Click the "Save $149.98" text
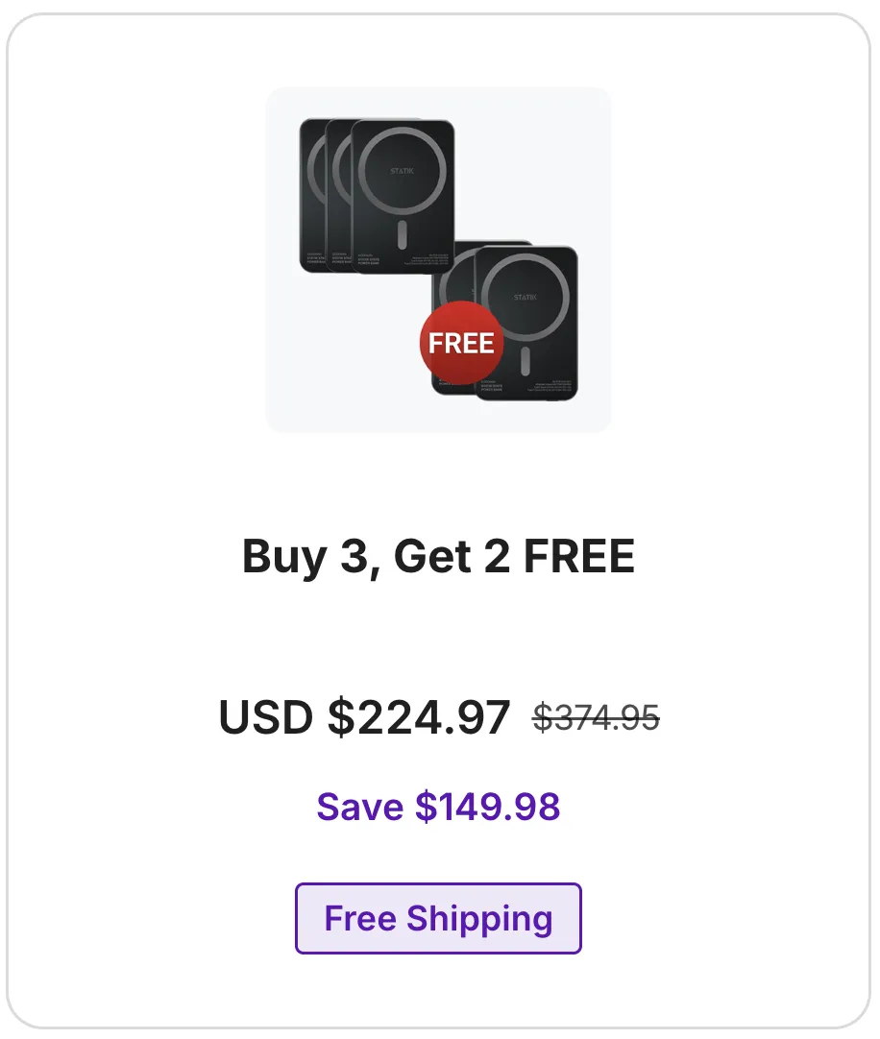This screenshot has height=1039, width=880. point(438,807)
